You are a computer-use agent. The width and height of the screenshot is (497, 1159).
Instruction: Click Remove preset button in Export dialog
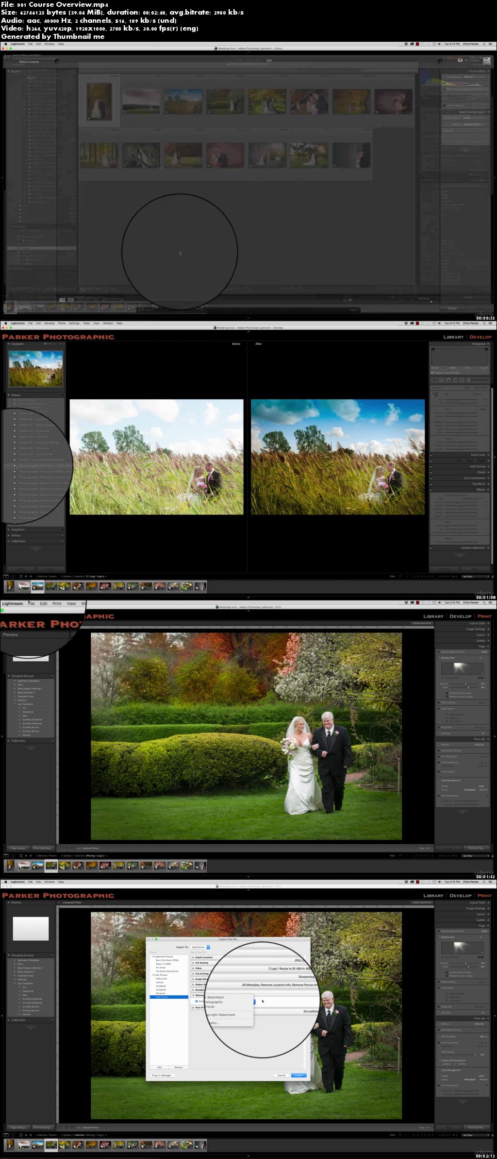179,1067
